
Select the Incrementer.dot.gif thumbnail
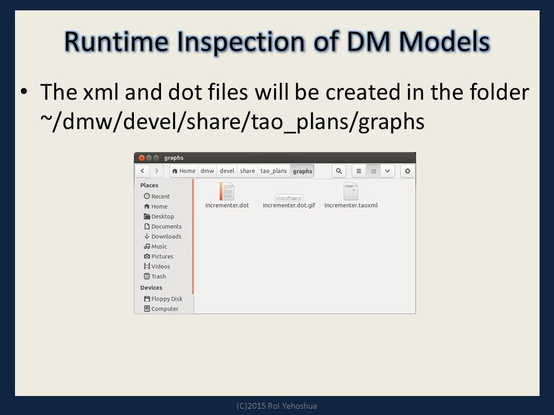(x=289, y=198)
